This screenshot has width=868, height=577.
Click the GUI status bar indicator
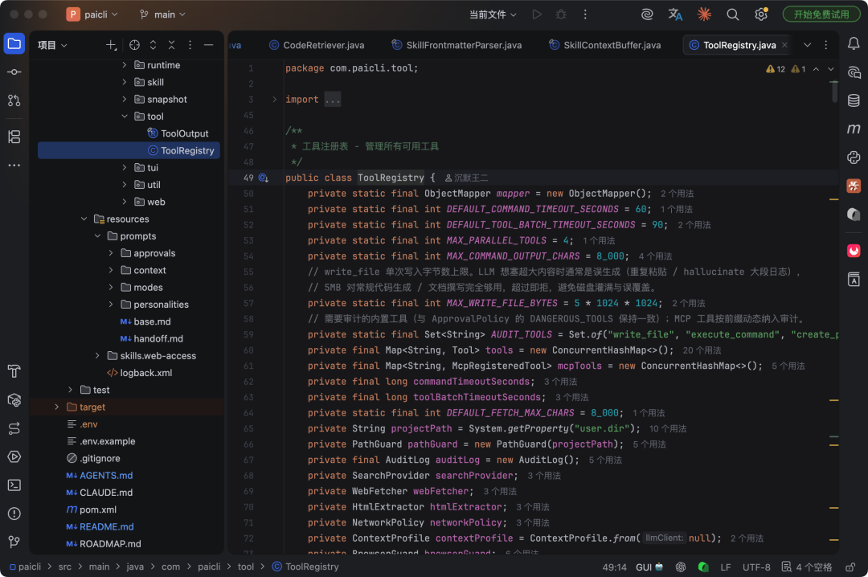click(649, 567)
